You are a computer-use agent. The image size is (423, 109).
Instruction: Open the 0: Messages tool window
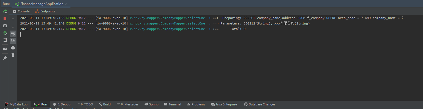point(127,104)
